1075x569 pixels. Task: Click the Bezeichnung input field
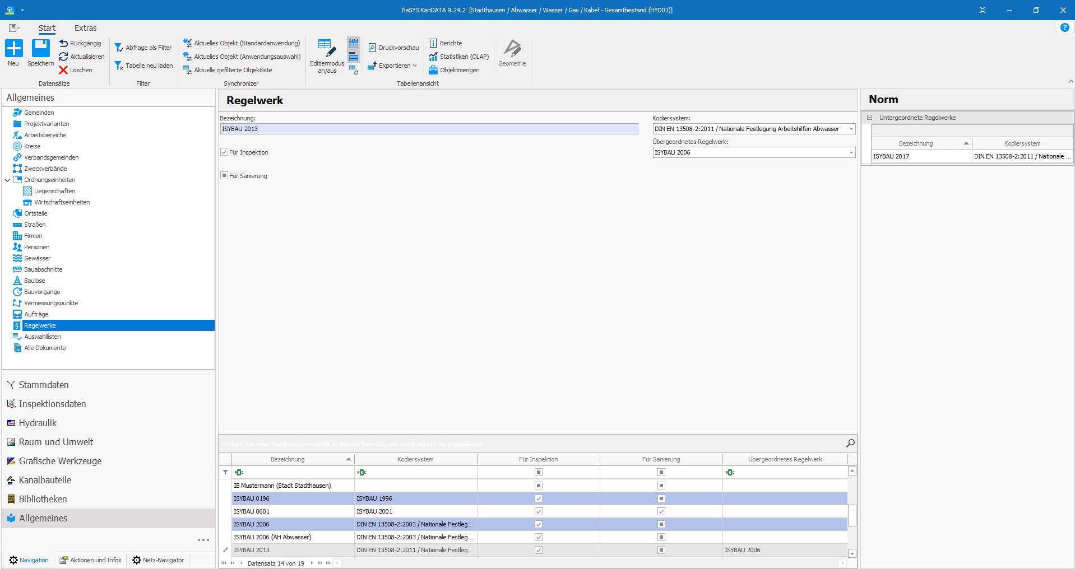pos(429,129)
